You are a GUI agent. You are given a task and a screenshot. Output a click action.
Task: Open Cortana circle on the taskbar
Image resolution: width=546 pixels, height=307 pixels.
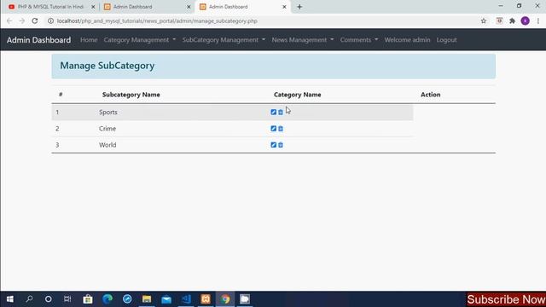[49, 299]
